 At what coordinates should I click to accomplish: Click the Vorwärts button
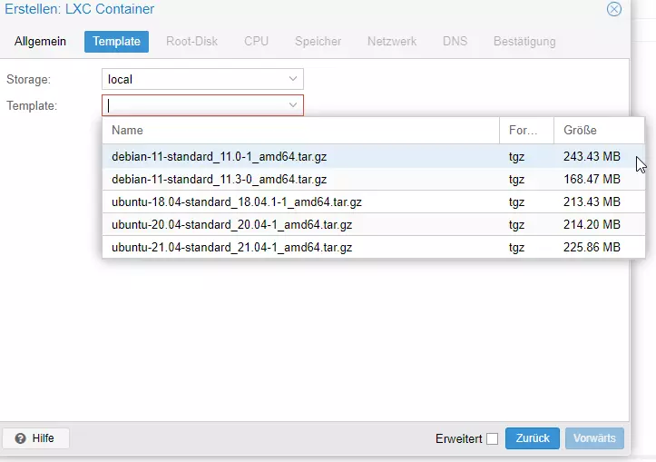tap(594, 438)
